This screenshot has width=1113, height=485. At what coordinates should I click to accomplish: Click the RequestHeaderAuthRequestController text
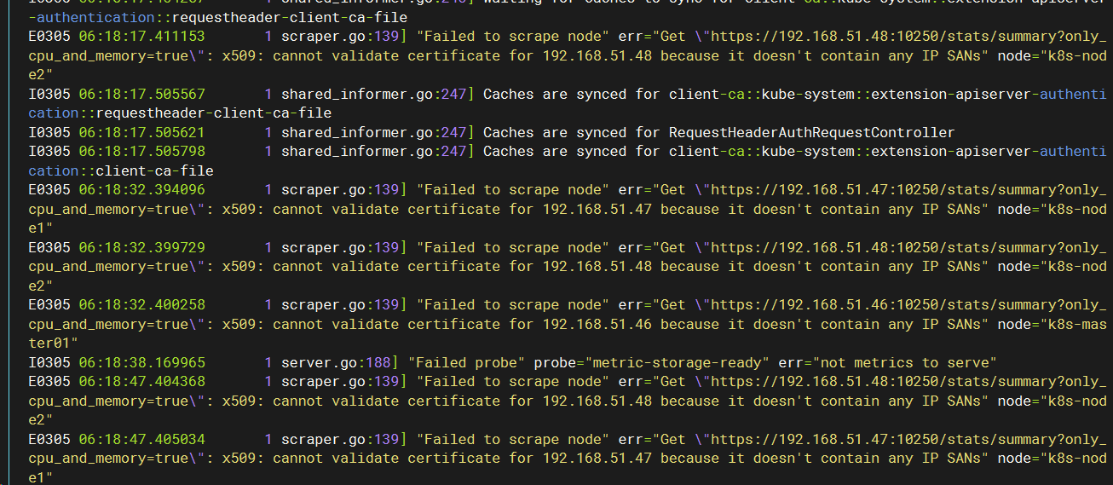811,132
